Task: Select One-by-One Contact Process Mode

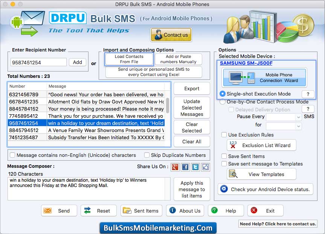Action: tap(223, 102)
